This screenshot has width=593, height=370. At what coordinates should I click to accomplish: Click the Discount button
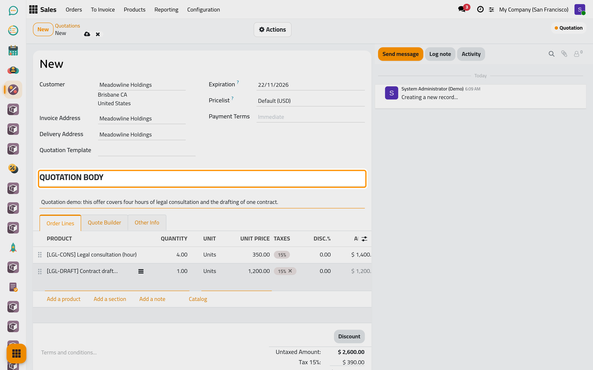pyautogui.click(x=349, y=336)
